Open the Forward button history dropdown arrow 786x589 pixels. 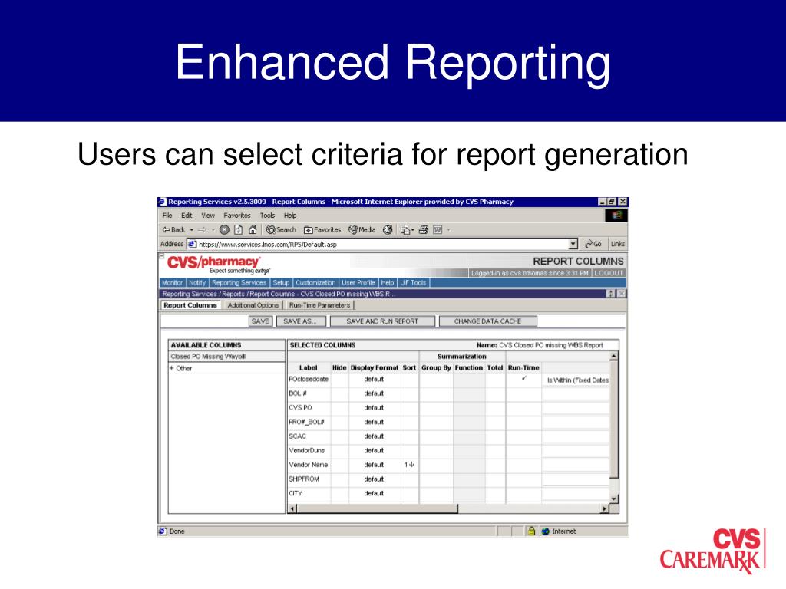coord(213,230)
